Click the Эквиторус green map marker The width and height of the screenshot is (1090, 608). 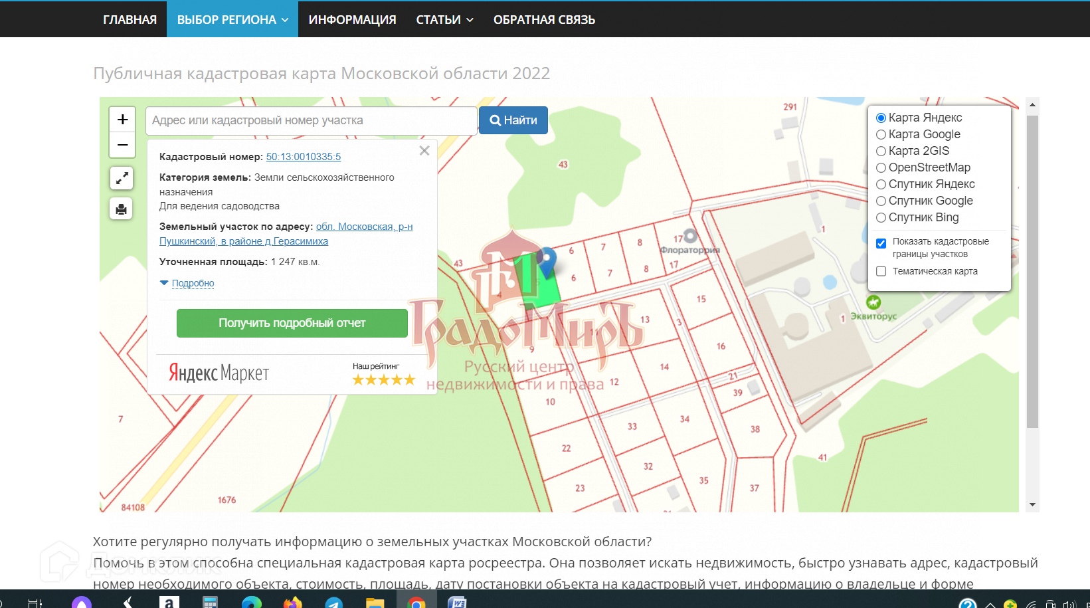point(873,302)
